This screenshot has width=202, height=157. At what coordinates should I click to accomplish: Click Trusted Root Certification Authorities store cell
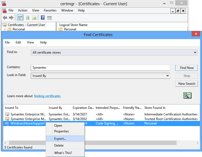click(171, 119)
